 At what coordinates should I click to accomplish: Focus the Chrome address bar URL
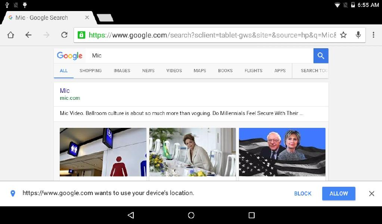[212, 35]
